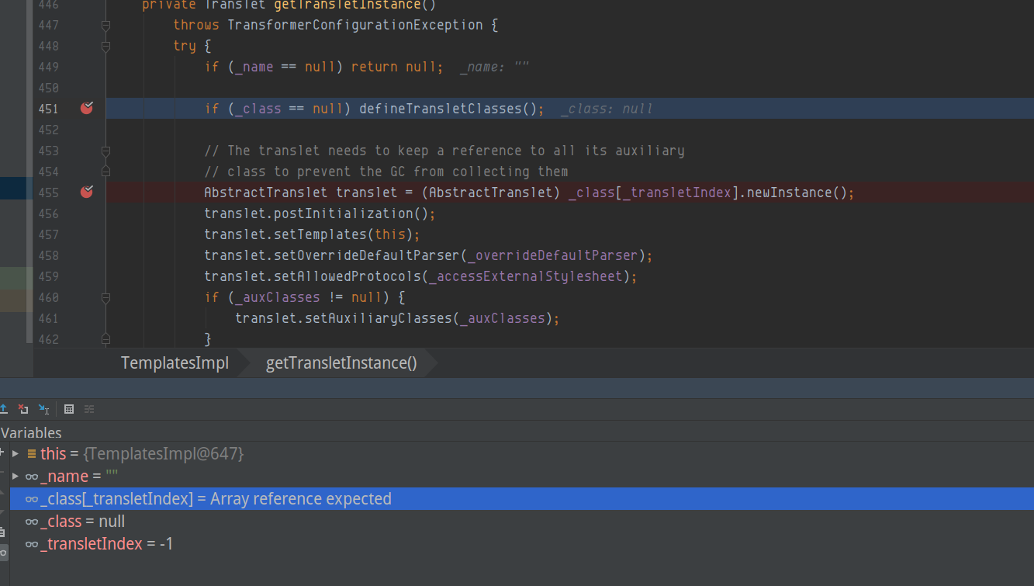Click the watch icon beside _class = null

point(32,522)
